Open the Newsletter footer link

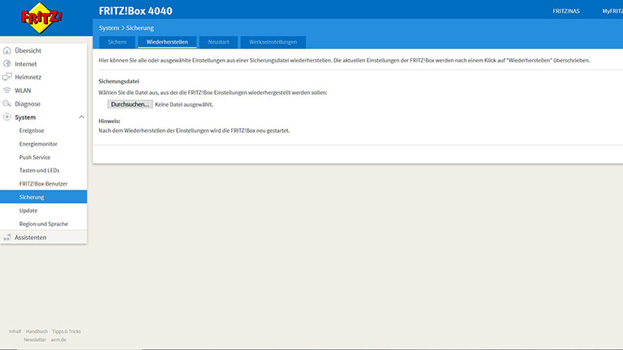tap(35, 339)
